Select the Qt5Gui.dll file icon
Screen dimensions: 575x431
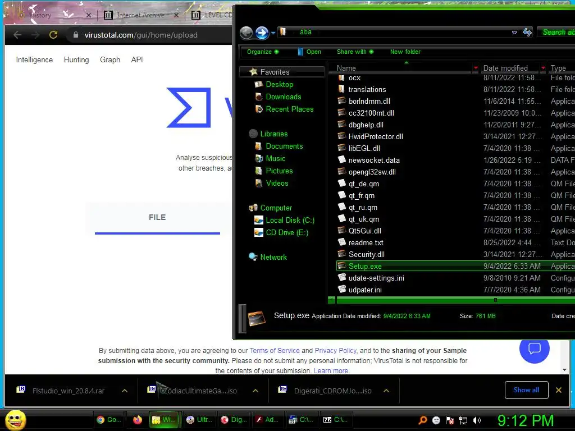(341, 231)
